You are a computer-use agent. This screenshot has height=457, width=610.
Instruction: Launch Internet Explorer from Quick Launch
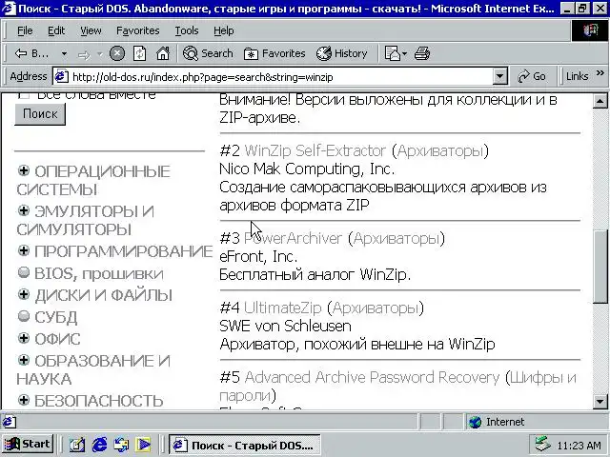[x=99, y=445]
